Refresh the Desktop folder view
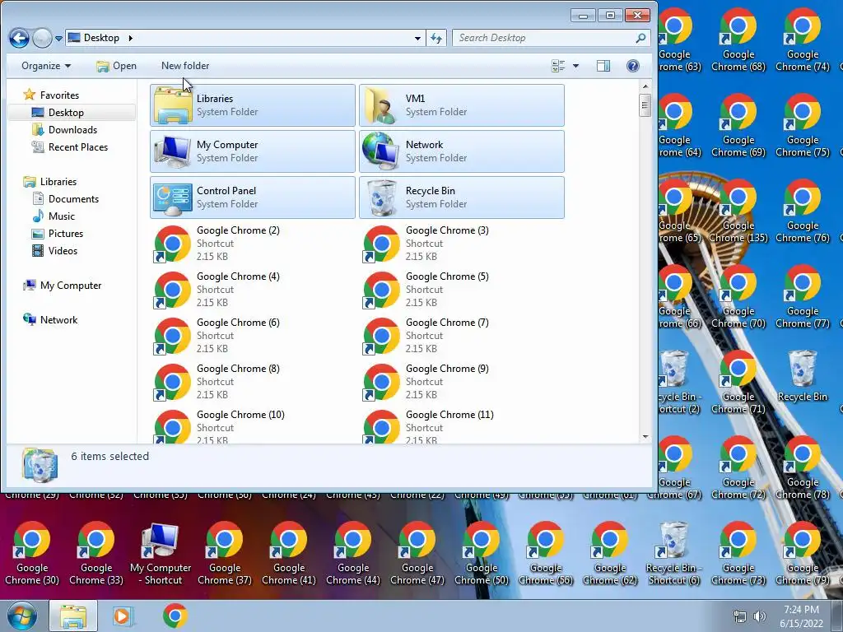The image size is (843, 632). [x=436, y=38]
